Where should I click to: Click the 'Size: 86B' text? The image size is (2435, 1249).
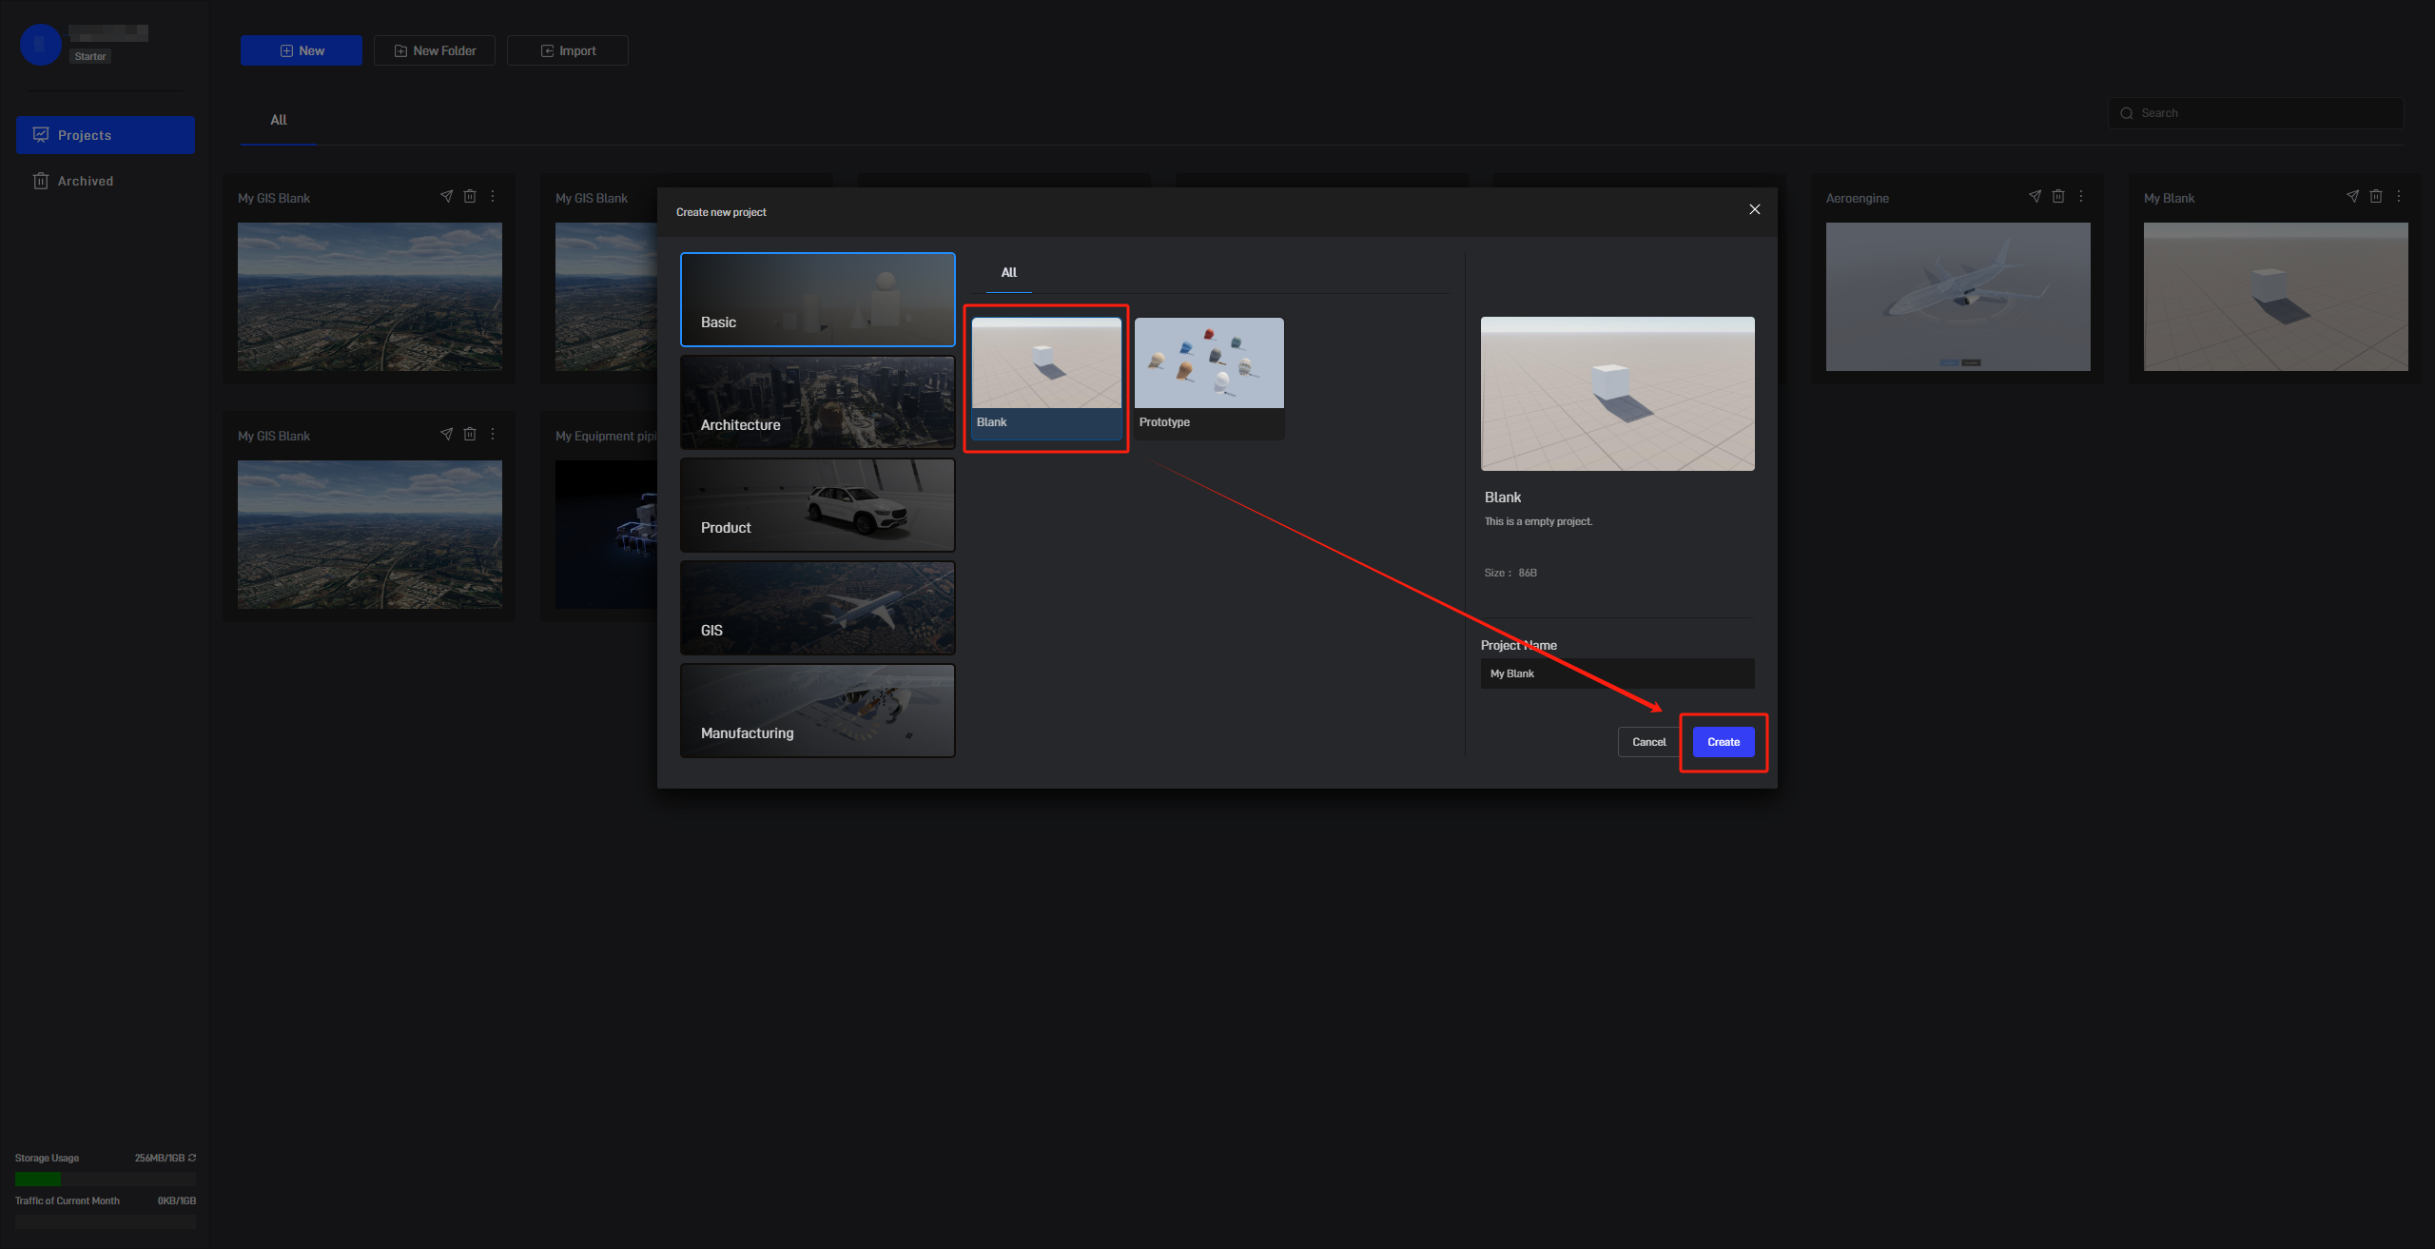(1510, 573)
